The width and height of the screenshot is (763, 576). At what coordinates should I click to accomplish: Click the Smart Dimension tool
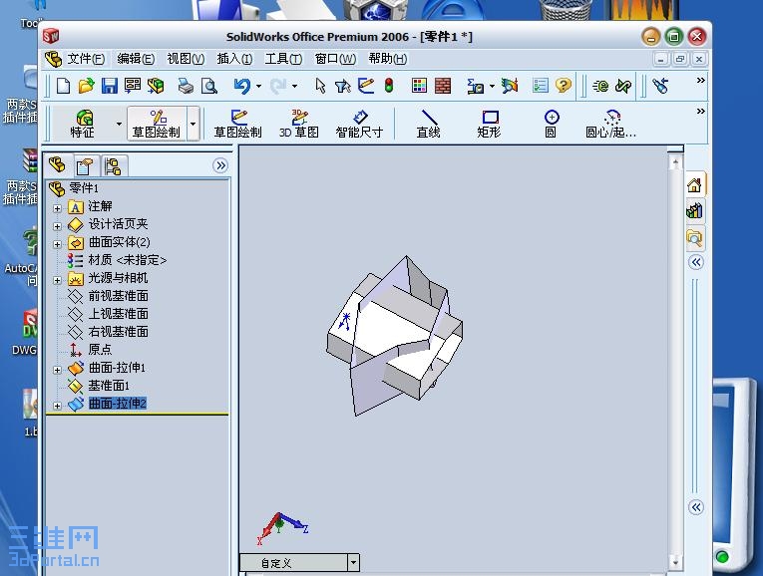(x=360, y=124)
